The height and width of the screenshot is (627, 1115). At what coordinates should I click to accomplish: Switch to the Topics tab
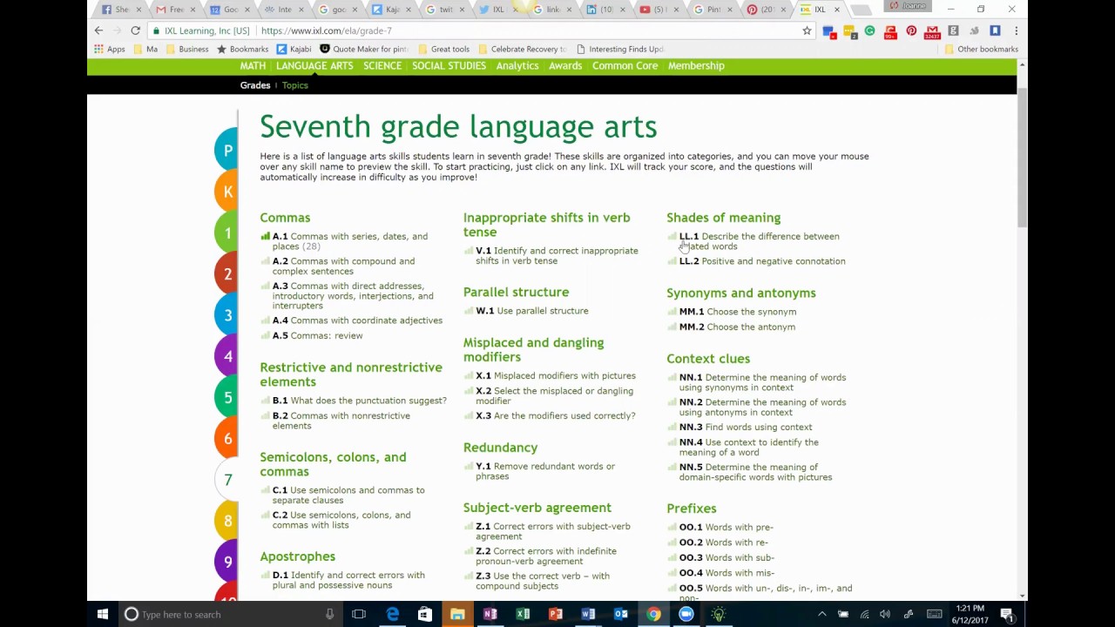pyautogui.click(x=294, y=84)
